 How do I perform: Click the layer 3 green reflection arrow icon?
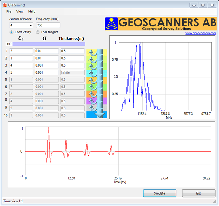tap(93, 67)
